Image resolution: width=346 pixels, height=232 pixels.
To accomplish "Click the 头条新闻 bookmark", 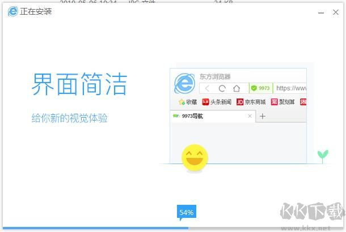I will point(217,102).
